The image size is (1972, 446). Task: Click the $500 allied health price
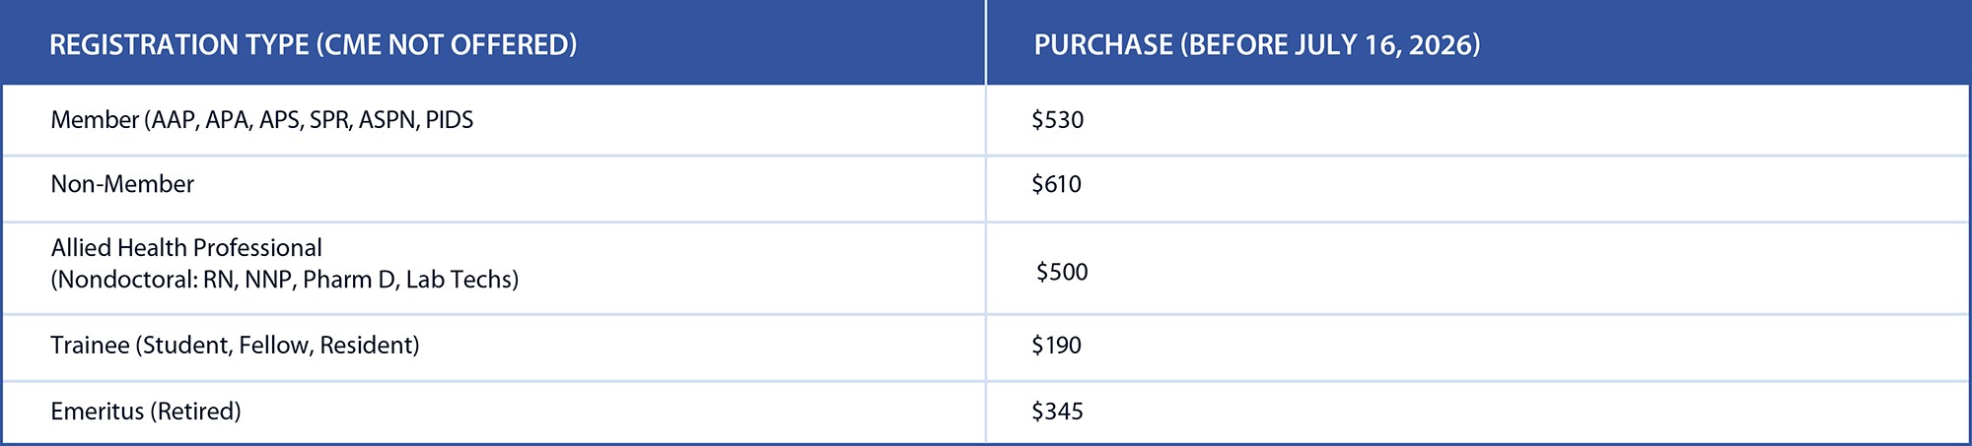(1062, 273)
